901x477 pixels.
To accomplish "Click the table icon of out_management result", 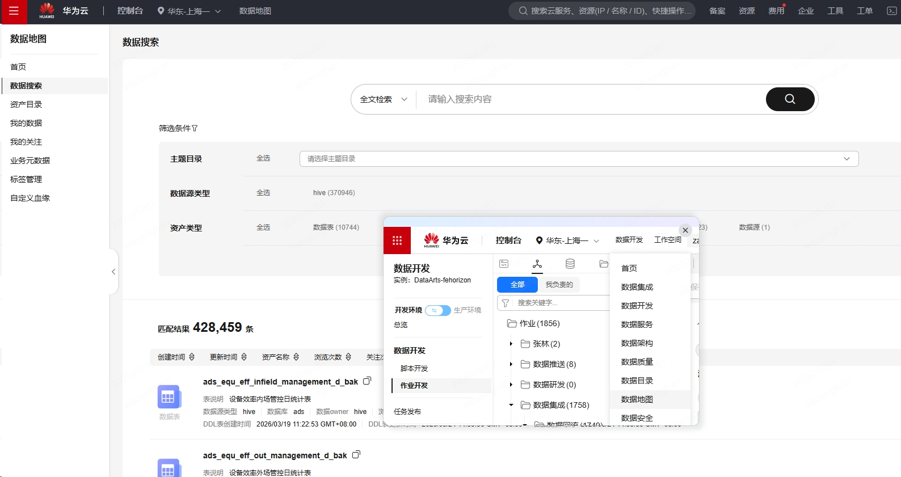I will (169, 468).
